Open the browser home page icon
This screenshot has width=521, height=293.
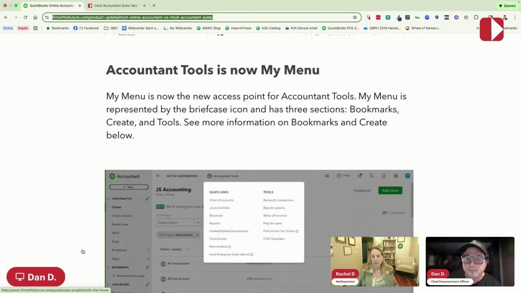[35, 17]
